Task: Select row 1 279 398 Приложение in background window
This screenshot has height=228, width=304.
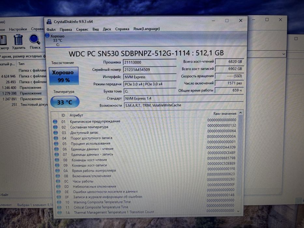Action: click(x=23, y=93)
